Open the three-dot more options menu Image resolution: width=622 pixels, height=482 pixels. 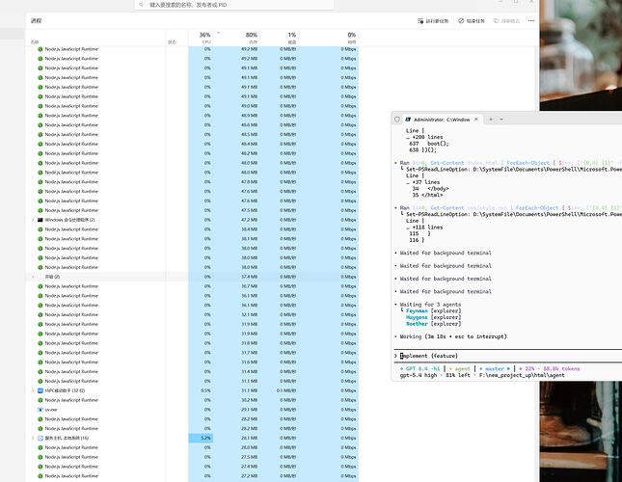(x=531, y=20)
